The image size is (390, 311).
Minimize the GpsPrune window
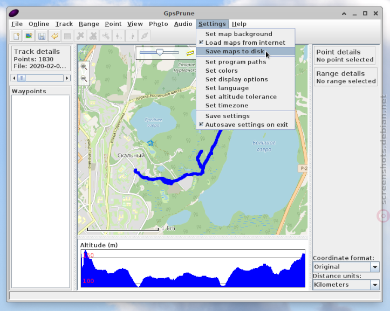tap(354, 13)
